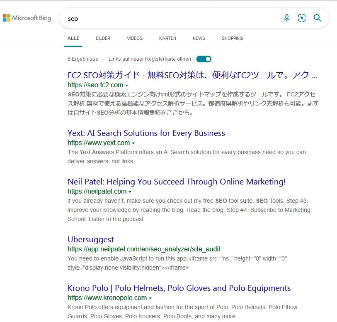Click the magnifying glass search icon
This screenshot has width=337, height=322.
(x=318, y=18)
